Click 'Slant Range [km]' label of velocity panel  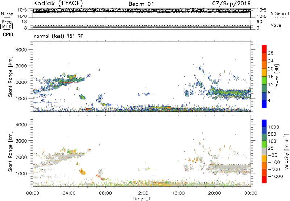(10, 152)
